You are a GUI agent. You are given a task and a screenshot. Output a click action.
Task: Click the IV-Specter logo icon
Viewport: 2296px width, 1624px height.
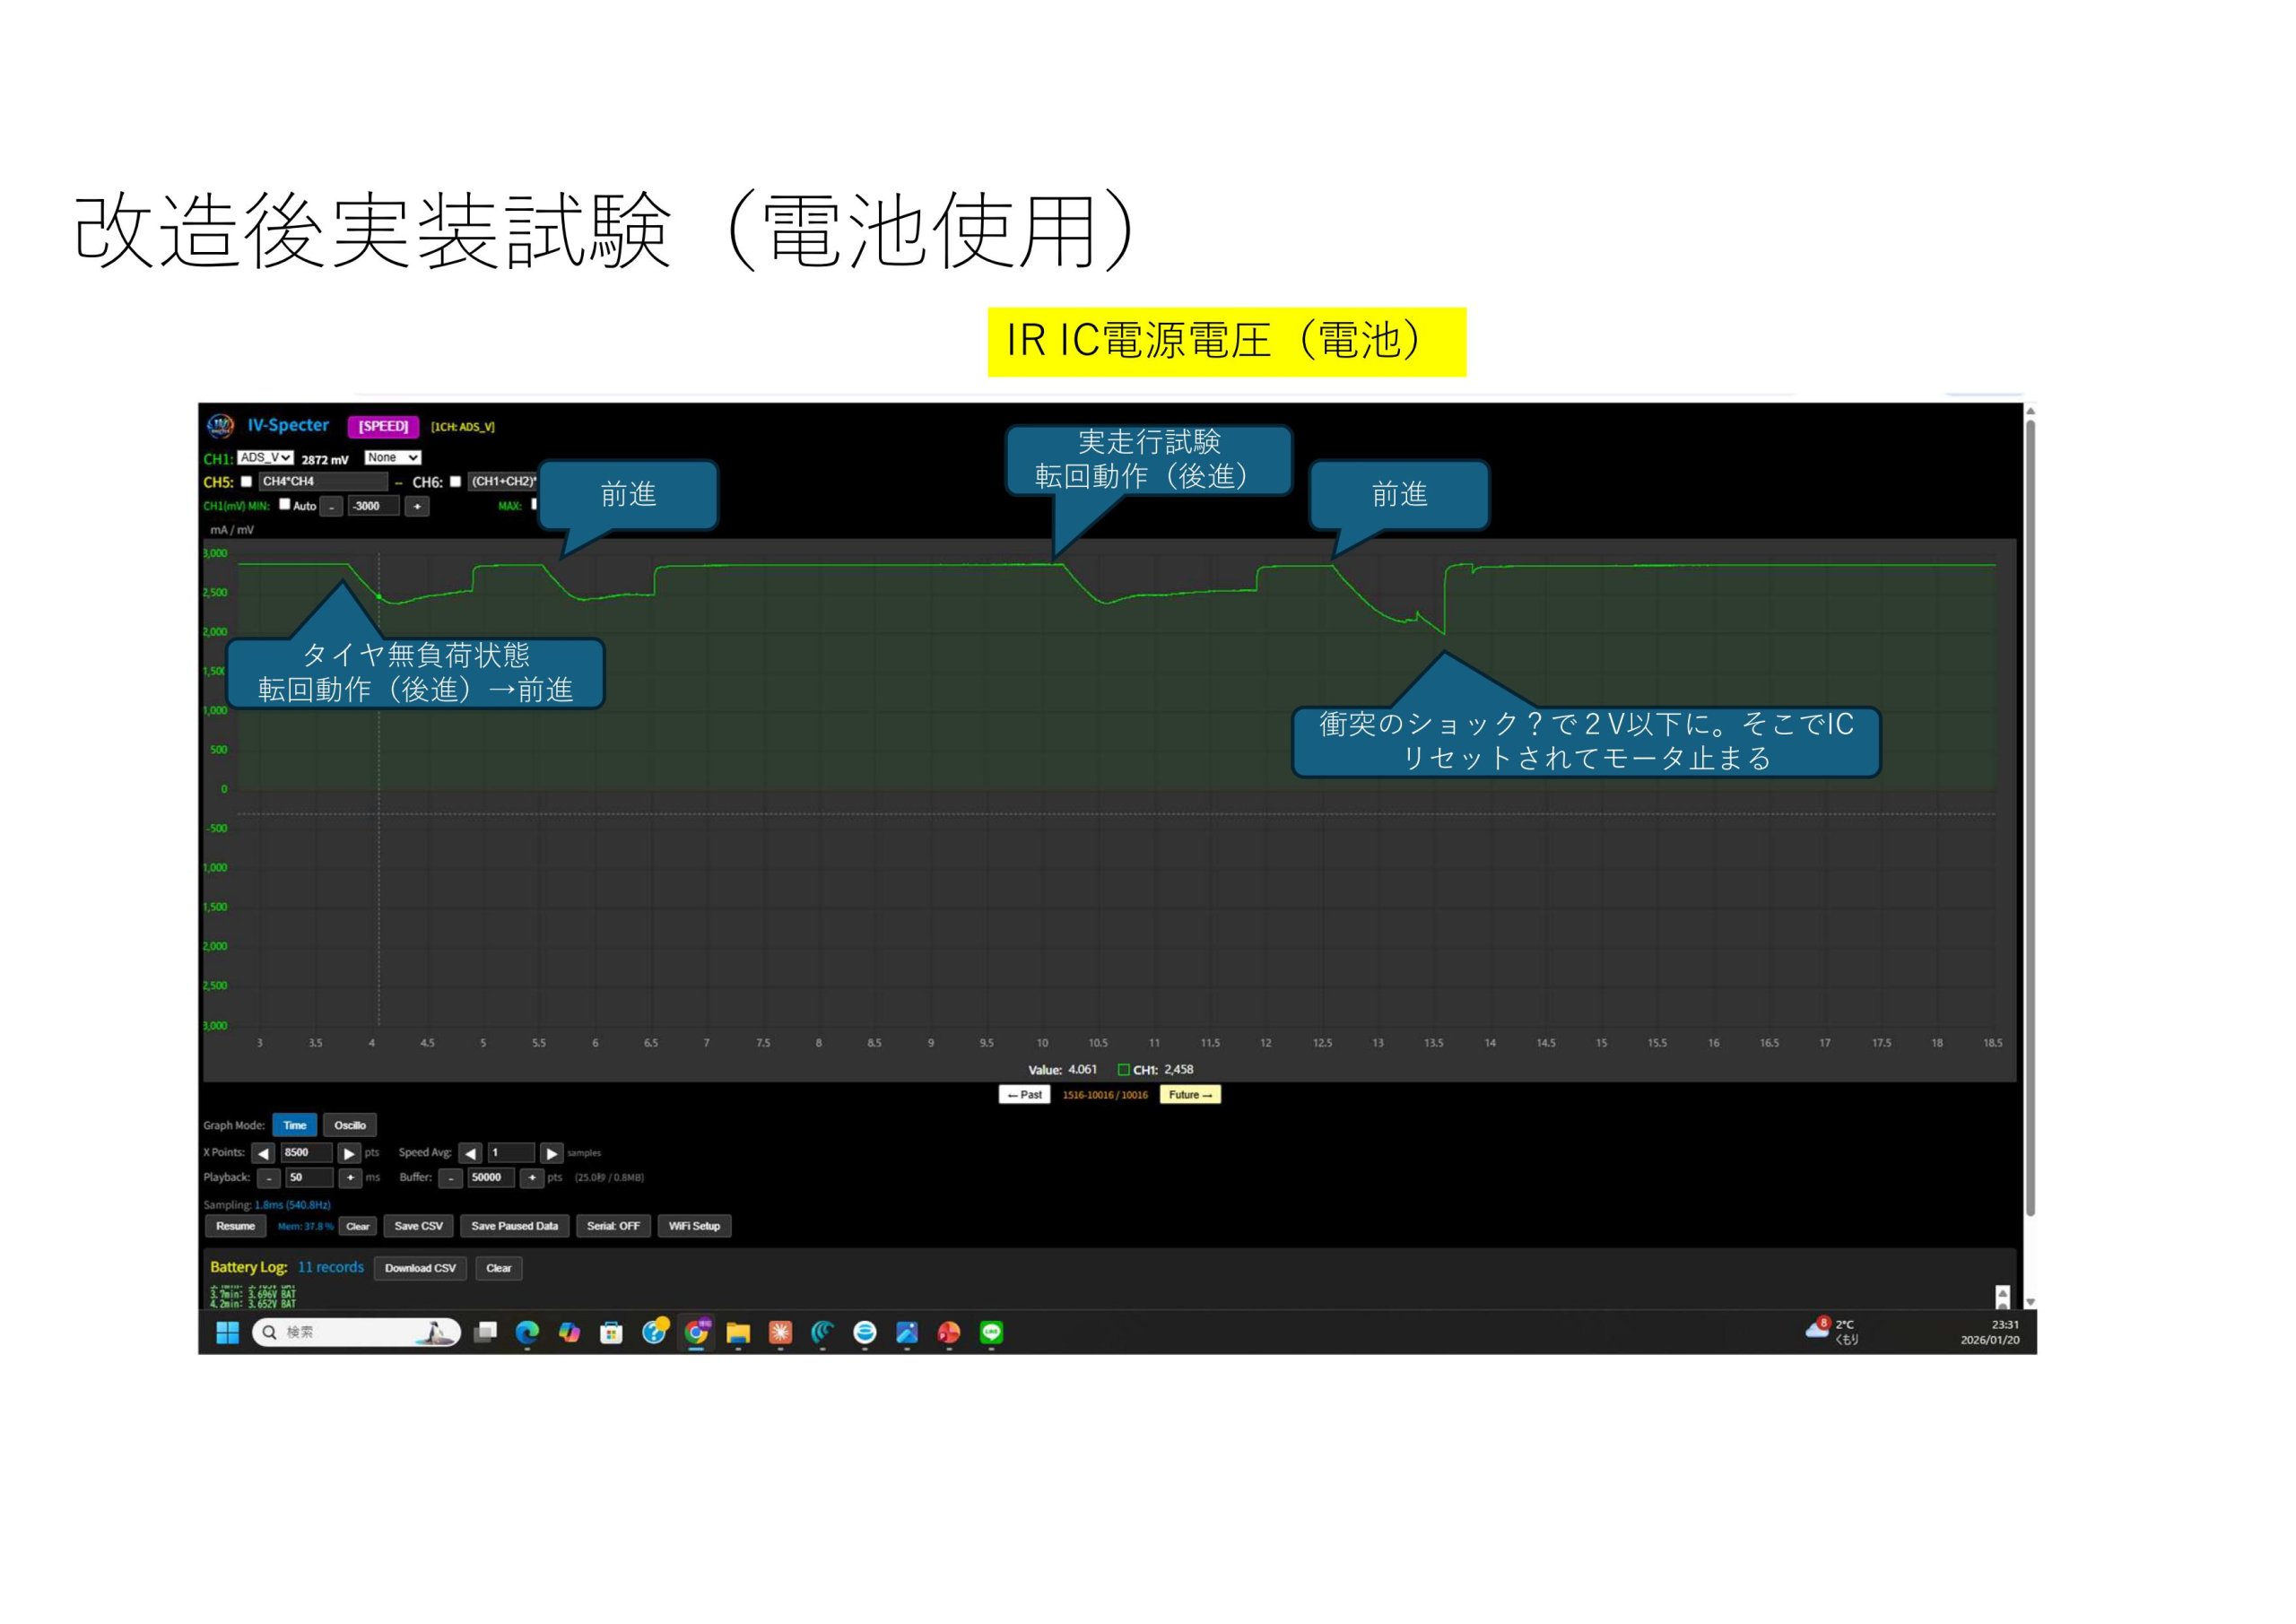[220, 426]
